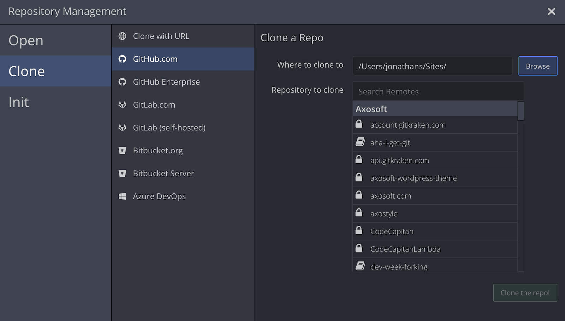Click the GitHub Enterprise octocat icon
565x321 pixels.
click(123, 82)
